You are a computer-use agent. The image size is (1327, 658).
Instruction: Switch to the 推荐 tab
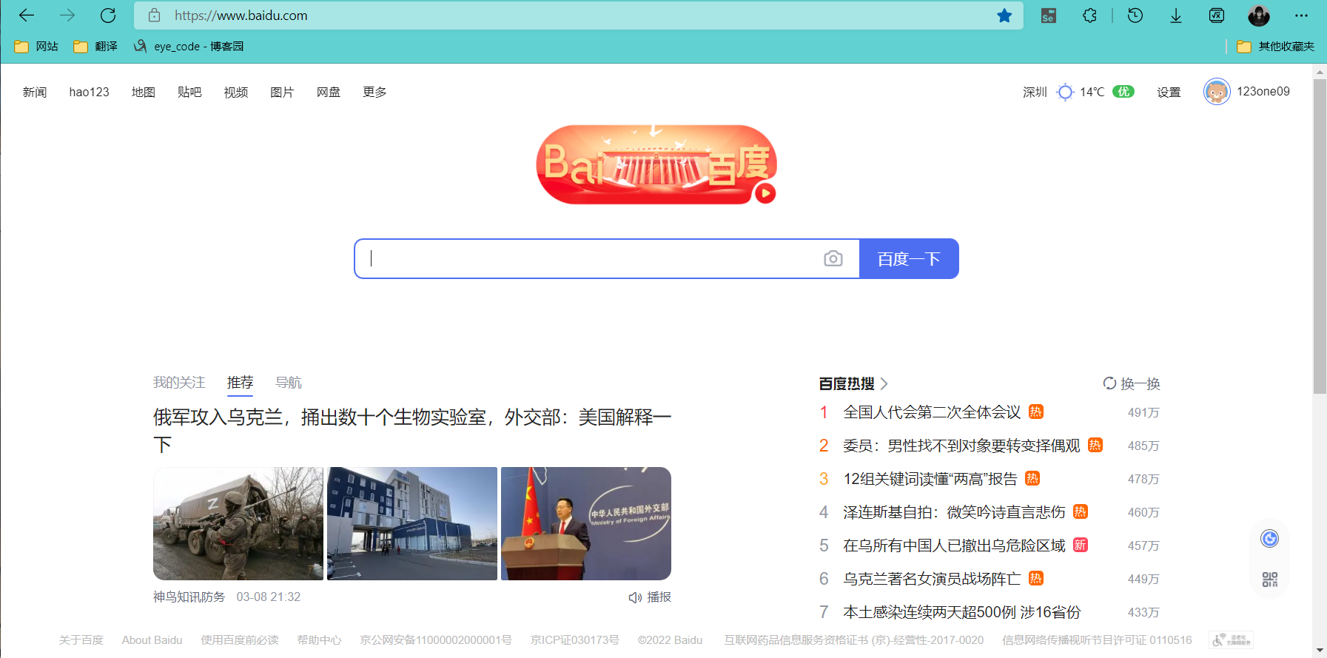click(240, 383)
